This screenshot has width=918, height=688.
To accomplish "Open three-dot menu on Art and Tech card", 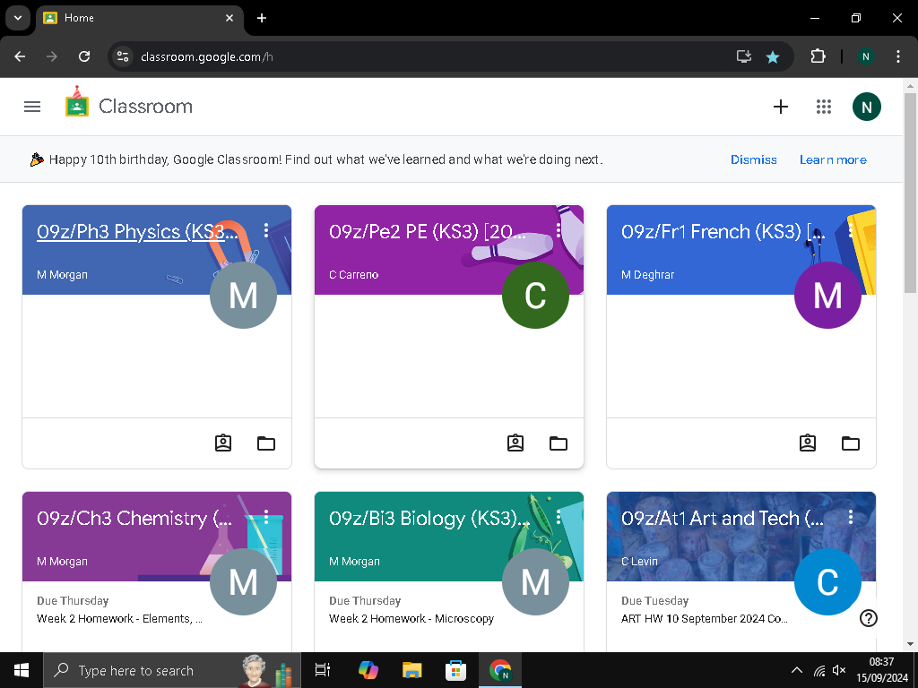I will coord(850,517).
